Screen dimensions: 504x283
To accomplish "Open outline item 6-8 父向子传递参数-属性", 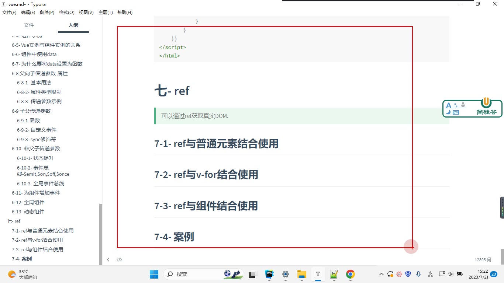I will coord(40,73).
